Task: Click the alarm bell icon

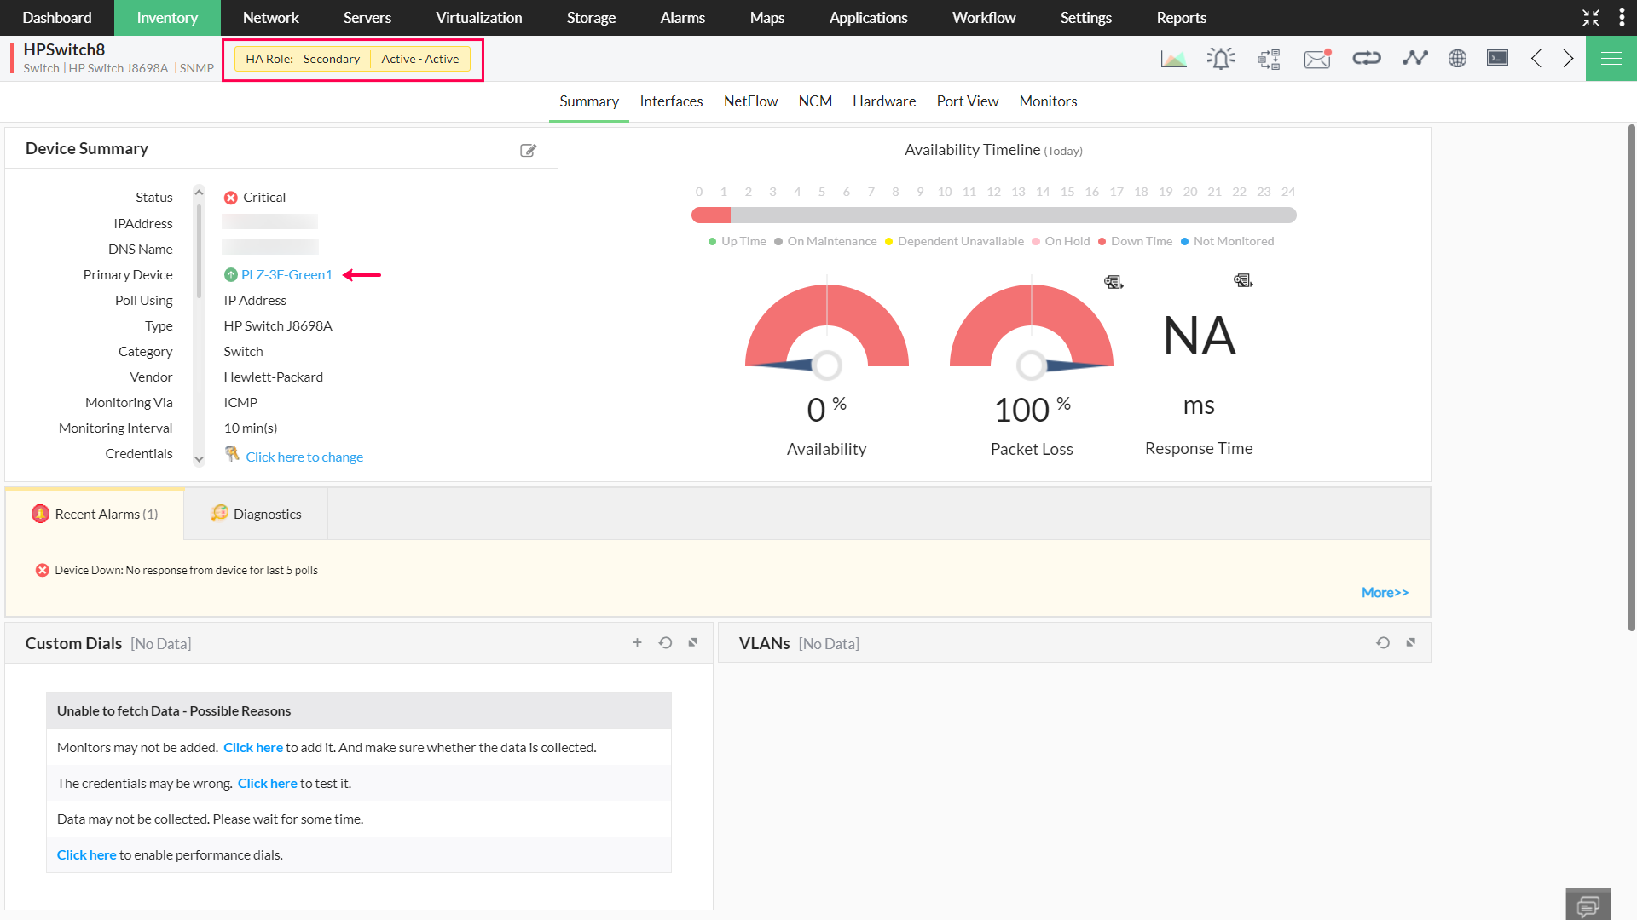Action: [1221, 59]
